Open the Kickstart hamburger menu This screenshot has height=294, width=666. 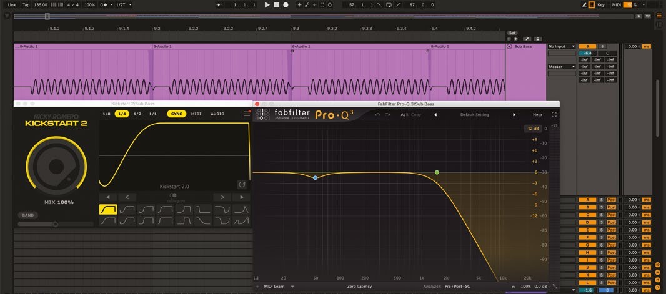click(247, 114)
